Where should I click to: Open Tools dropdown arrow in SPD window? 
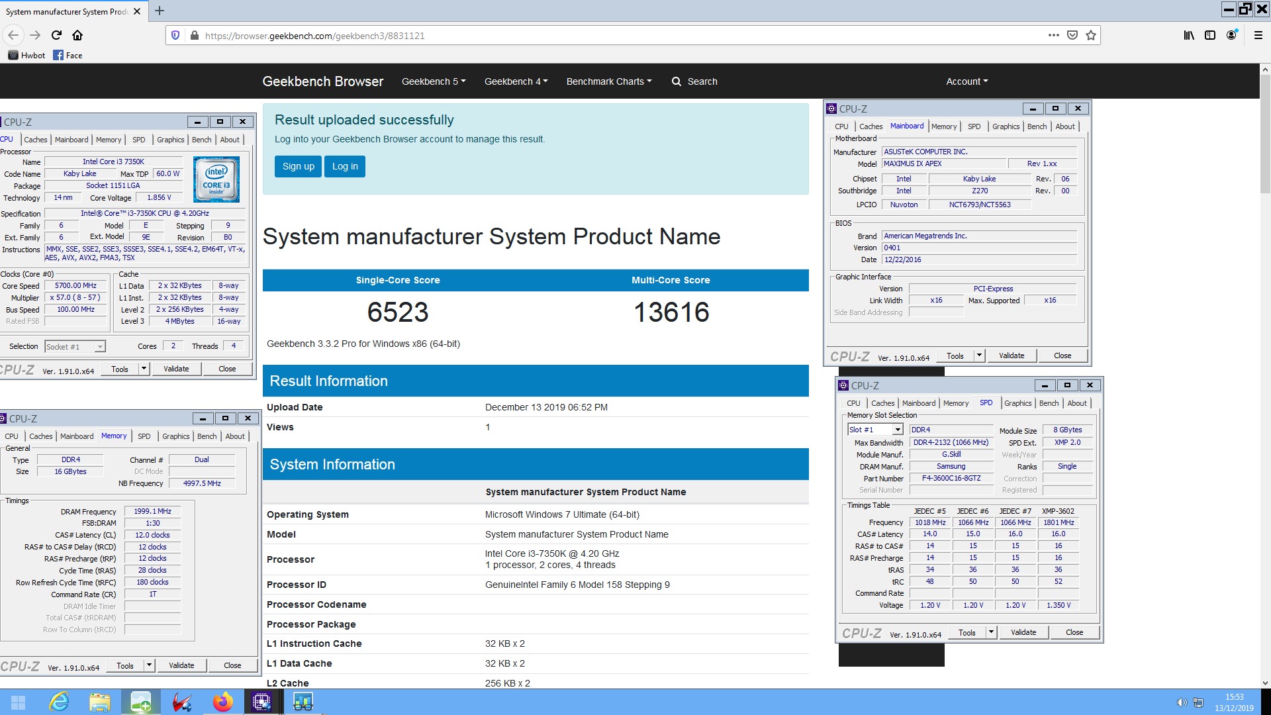pyautogui.click(x=991, y=632)
